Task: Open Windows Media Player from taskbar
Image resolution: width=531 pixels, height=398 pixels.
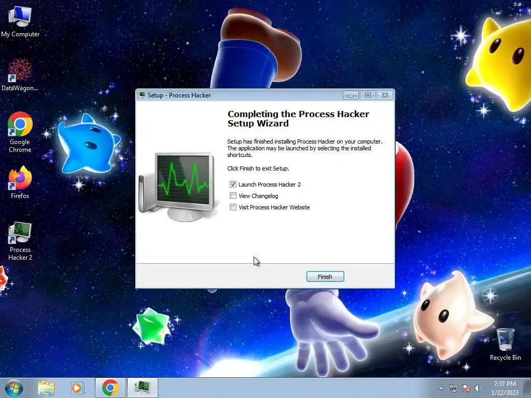Action: [x=78, y=388]
